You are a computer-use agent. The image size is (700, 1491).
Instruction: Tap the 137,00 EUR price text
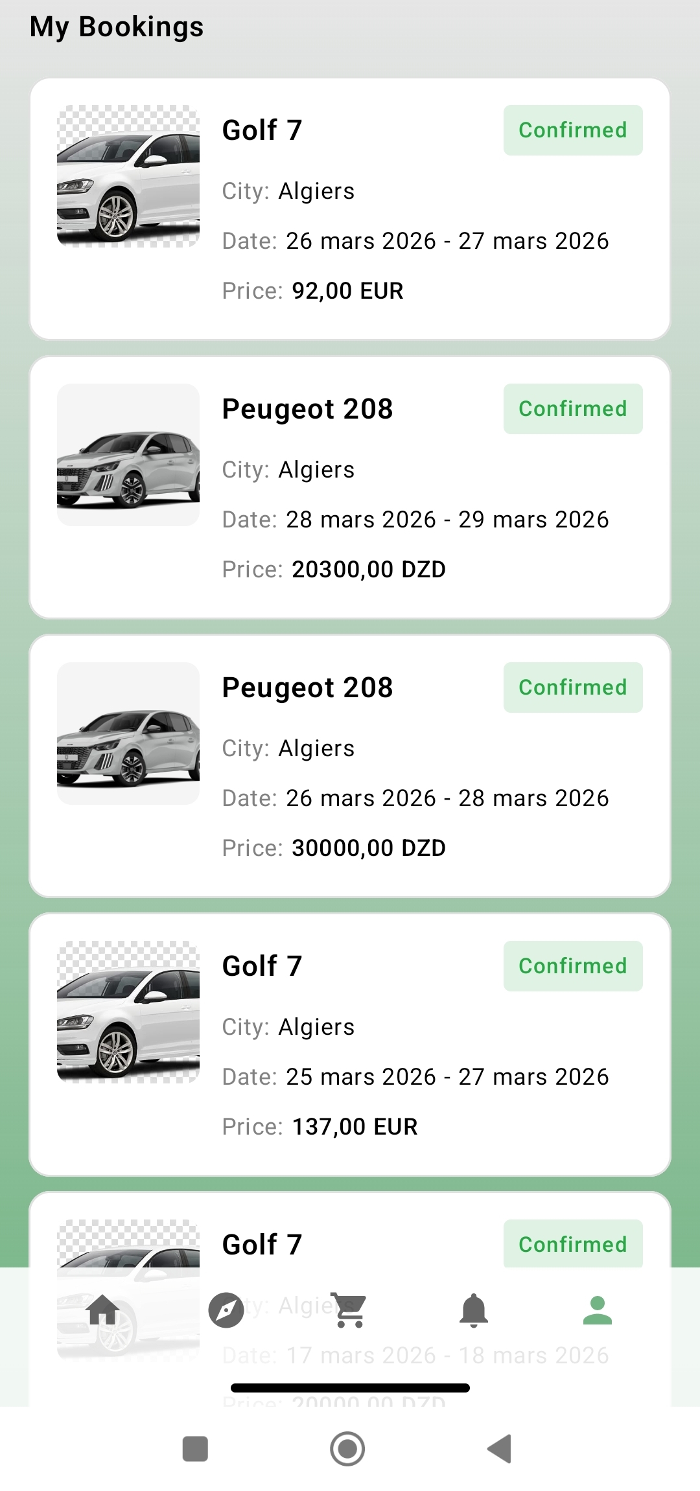[x=355, y=1127]
